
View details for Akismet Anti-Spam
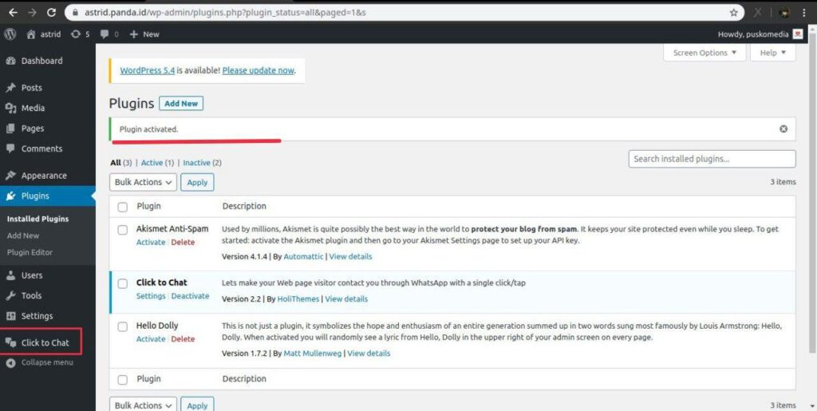(351, 257)
